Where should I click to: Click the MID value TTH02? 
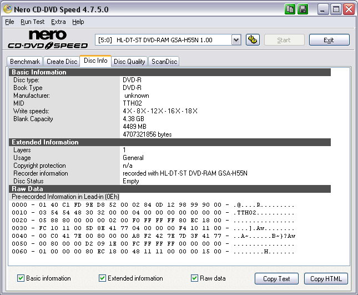pos(133,103)
